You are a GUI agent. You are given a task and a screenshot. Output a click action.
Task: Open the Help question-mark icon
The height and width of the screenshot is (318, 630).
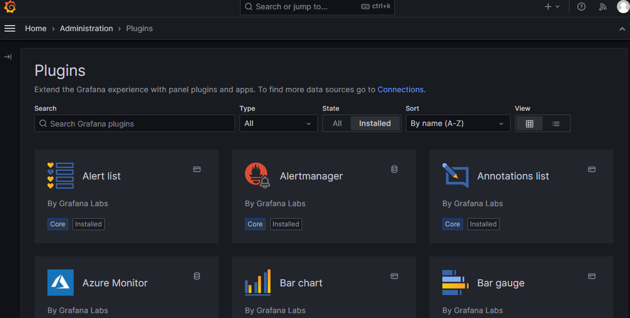tap(581, 7)
